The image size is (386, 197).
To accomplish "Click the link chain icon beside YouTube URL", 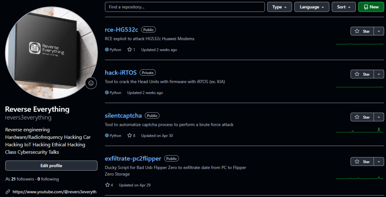I will [8, 192].
